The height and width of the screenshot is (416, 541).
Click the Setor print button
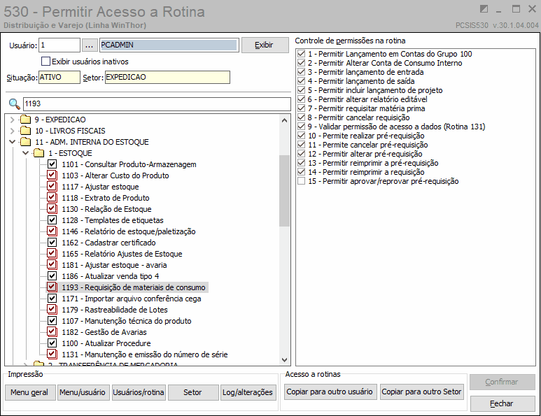pyautogui.click(x=193, y=392)
